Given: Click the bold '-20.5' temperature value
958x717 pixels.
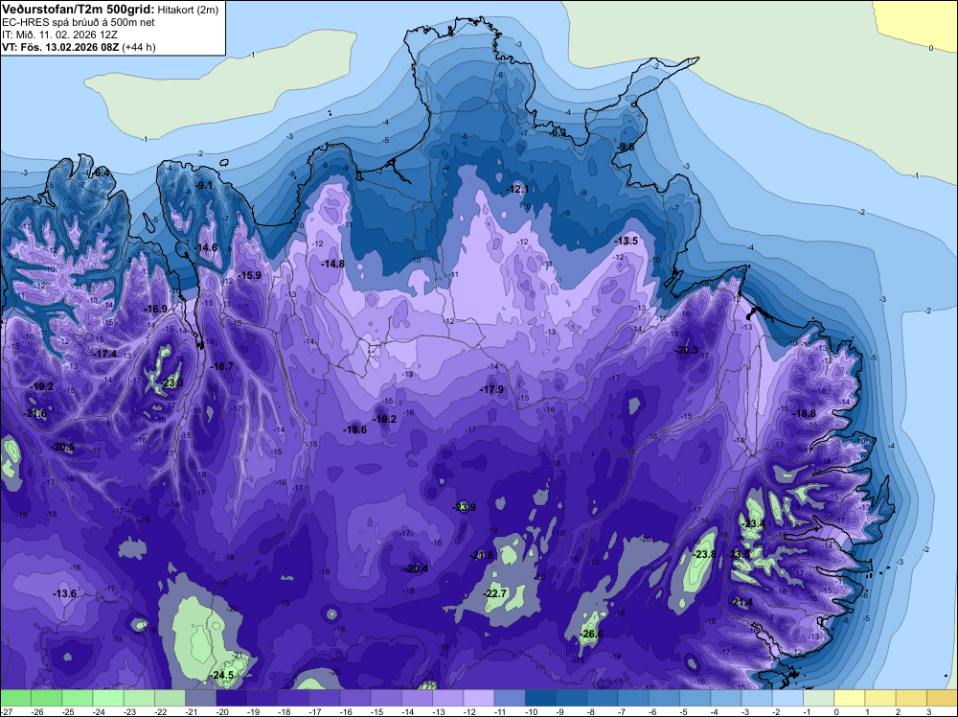Looking at the screenshot, I should pyautogui.click(x=63, y=448).
